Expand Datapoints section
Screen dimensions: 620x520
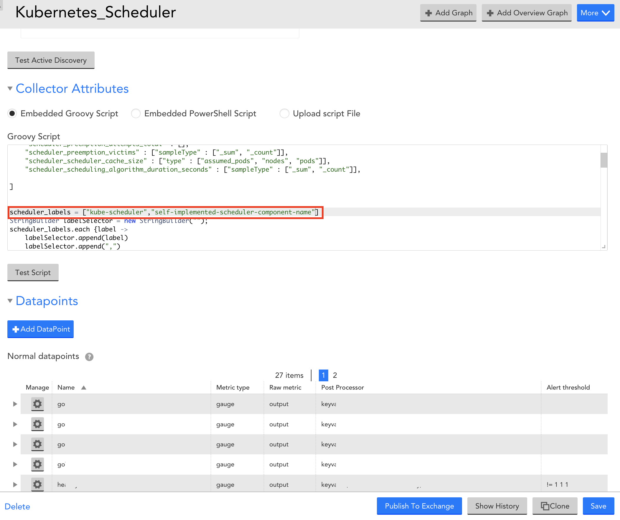[x=11, y=301]
